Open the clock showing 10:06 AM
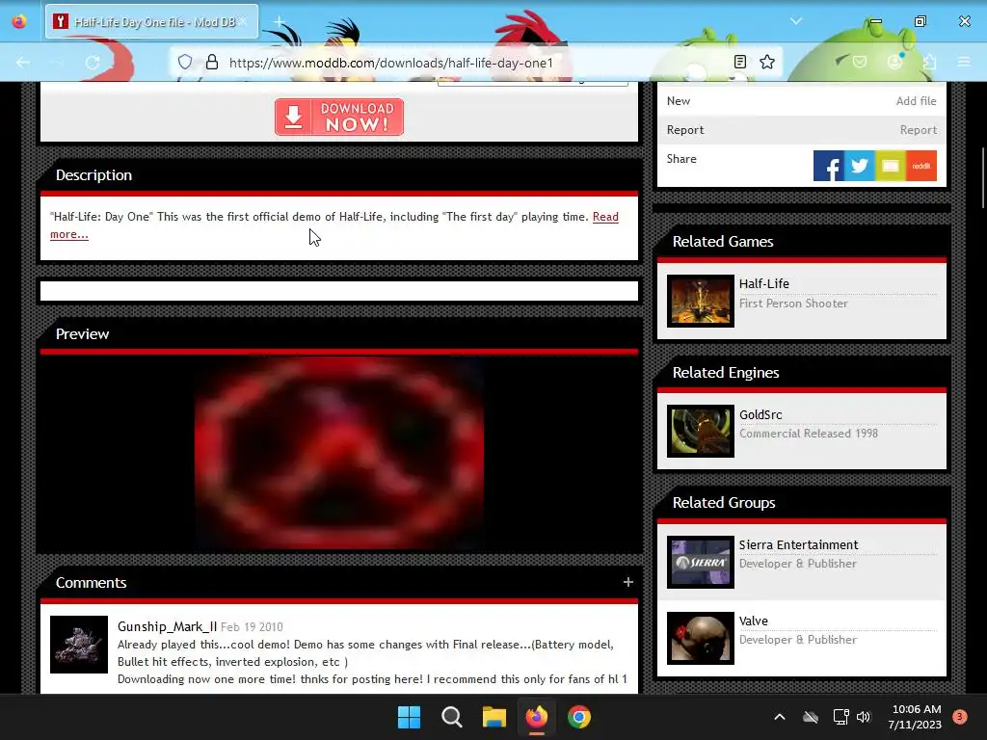 pyautogui.click(x=915, y=717)
